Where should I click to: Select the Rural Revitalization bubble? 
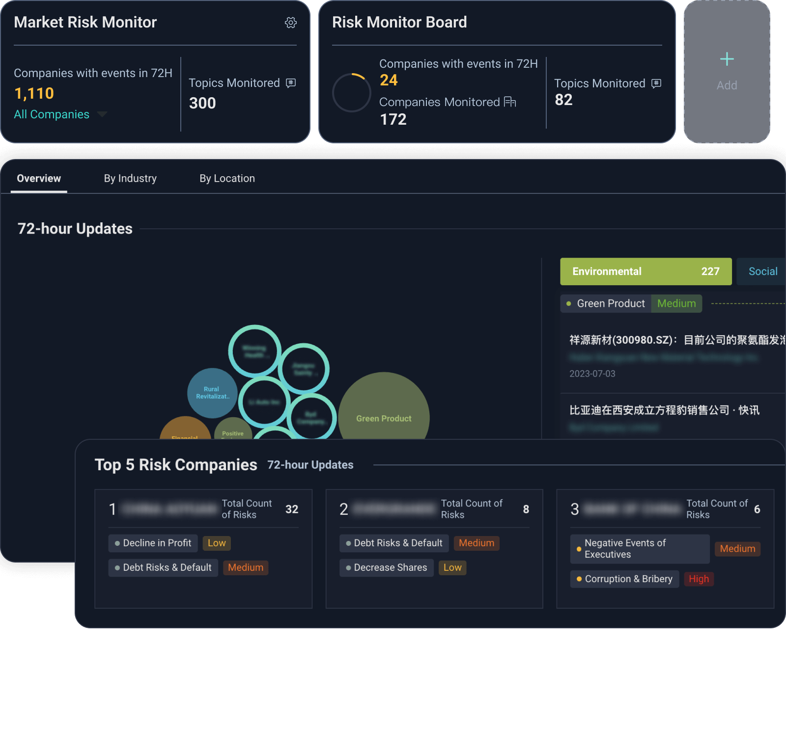(x=212, y=393)
